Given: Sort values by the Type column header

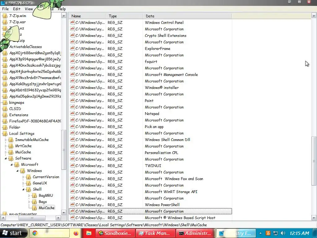Looking at the screenshot, I should 124,16.
